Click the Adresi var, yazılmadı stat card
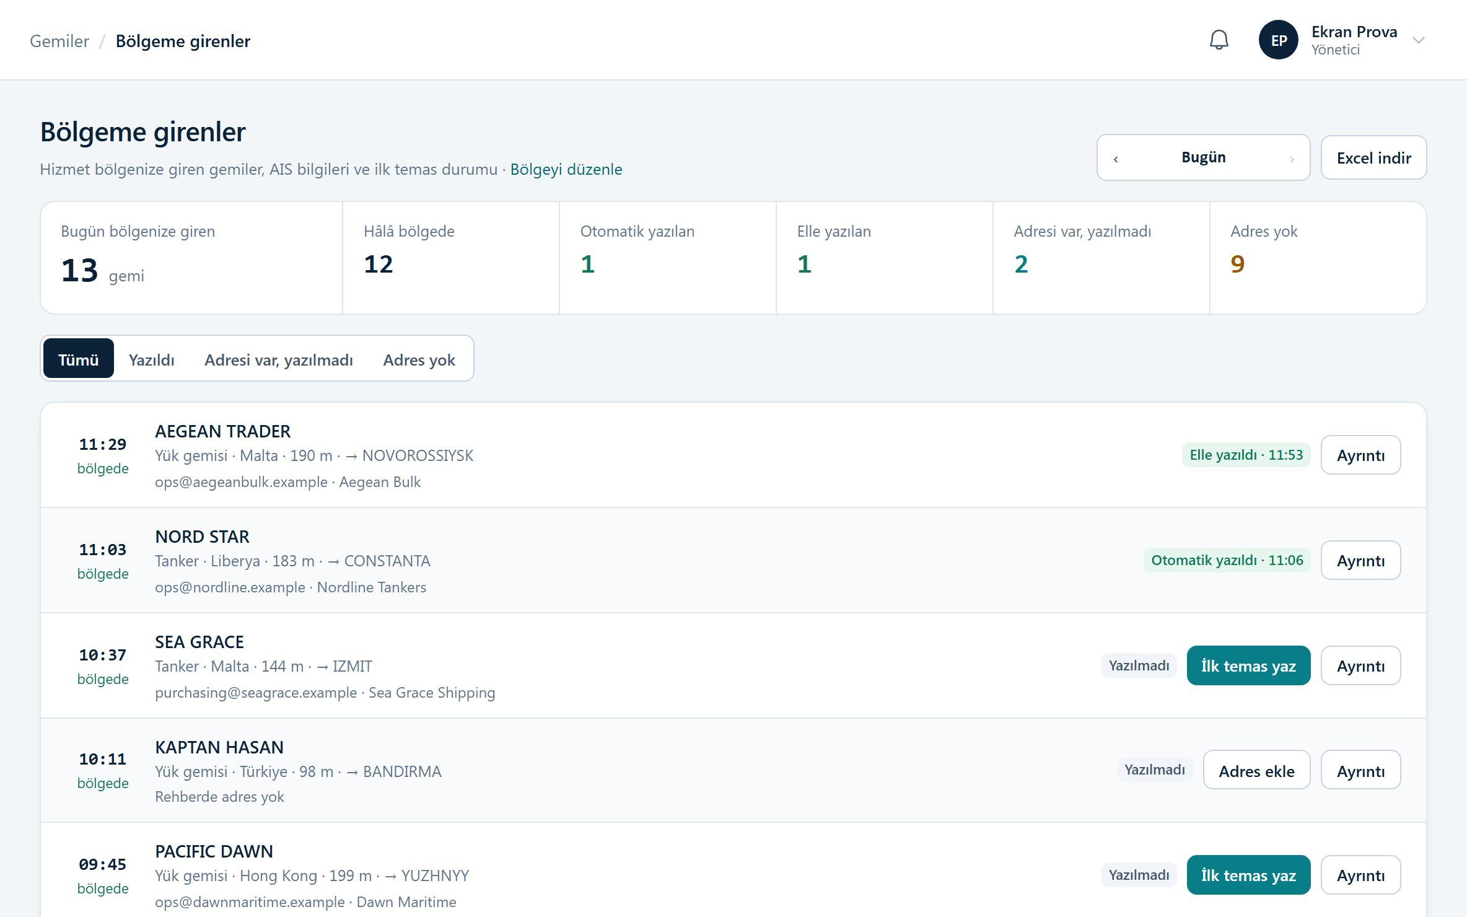Viewport: 1467px width, 917px height. [1101, 258]
